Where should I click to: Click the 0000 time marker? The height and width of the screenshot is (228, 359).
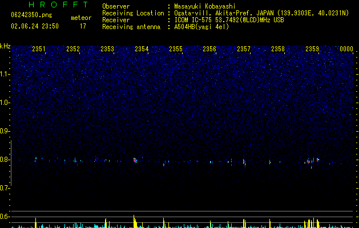(346, 49)
